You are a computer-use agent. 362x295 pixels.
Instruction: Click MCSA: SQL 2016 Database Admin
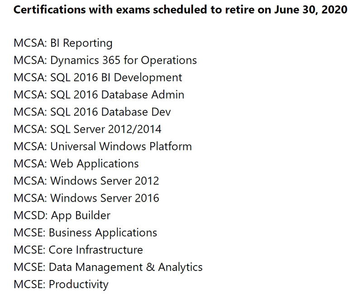(x=99, y=95)
